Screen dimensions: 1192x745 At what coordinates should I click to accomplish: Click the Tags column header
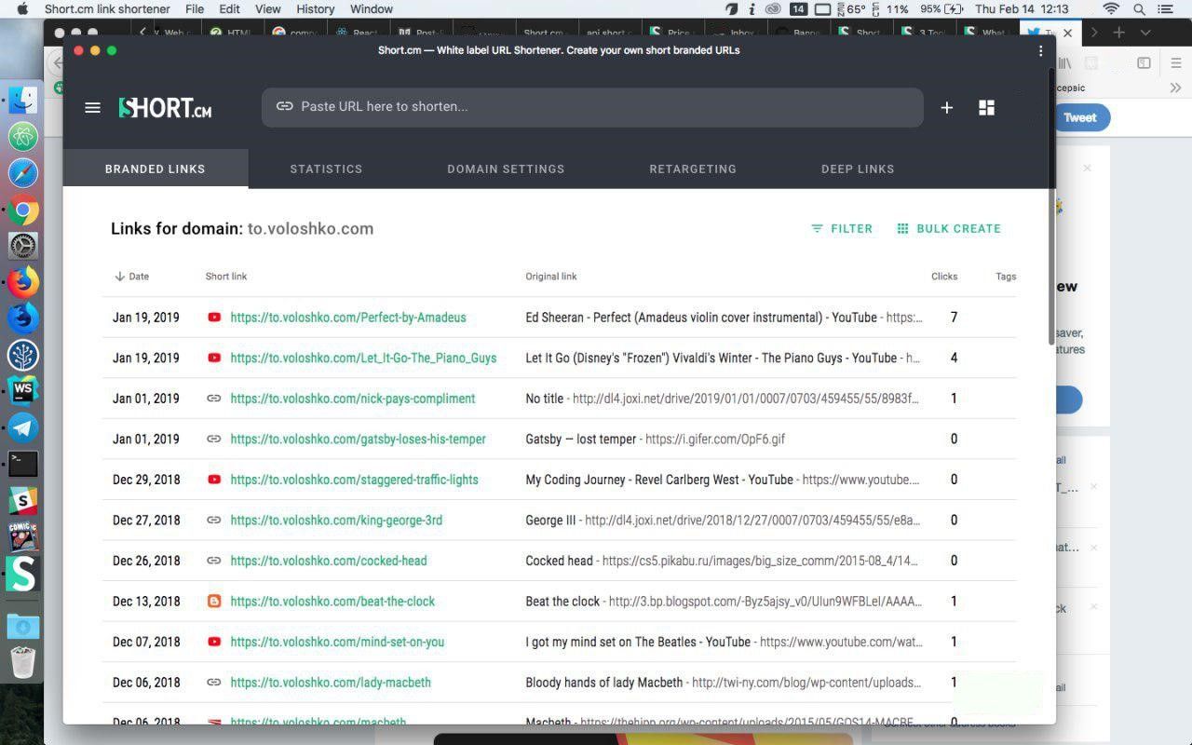[1006, 277]
